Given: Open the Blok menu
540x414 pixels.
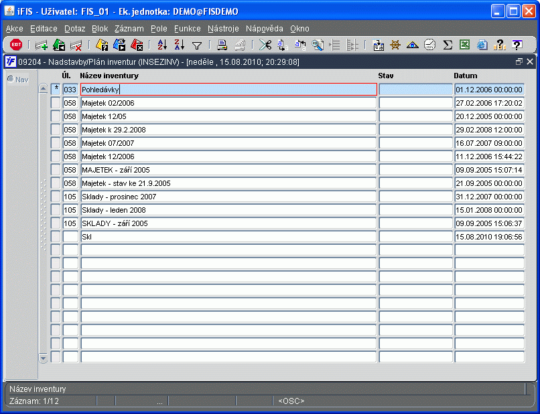Looking at the screenshot, I should tap(100, 29).
